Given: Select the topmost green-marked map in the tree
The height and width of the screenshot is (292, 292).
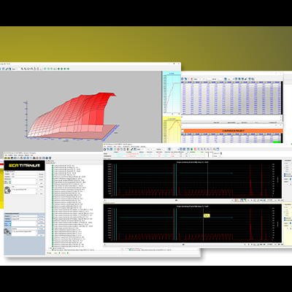Looking at the screenshot, I should [64, 166].
